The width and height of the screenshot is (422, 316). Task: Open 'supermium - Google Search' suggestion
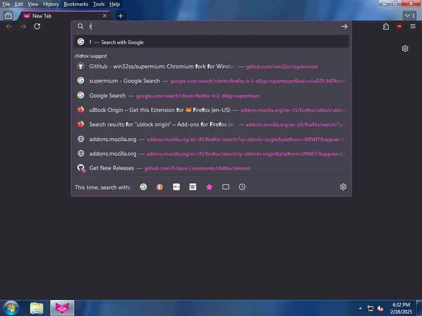[x=211, y=81]
